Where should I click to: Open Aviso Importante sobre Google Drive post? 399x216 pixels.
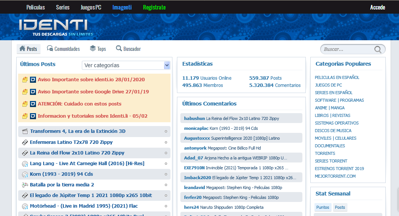(93, 92)
